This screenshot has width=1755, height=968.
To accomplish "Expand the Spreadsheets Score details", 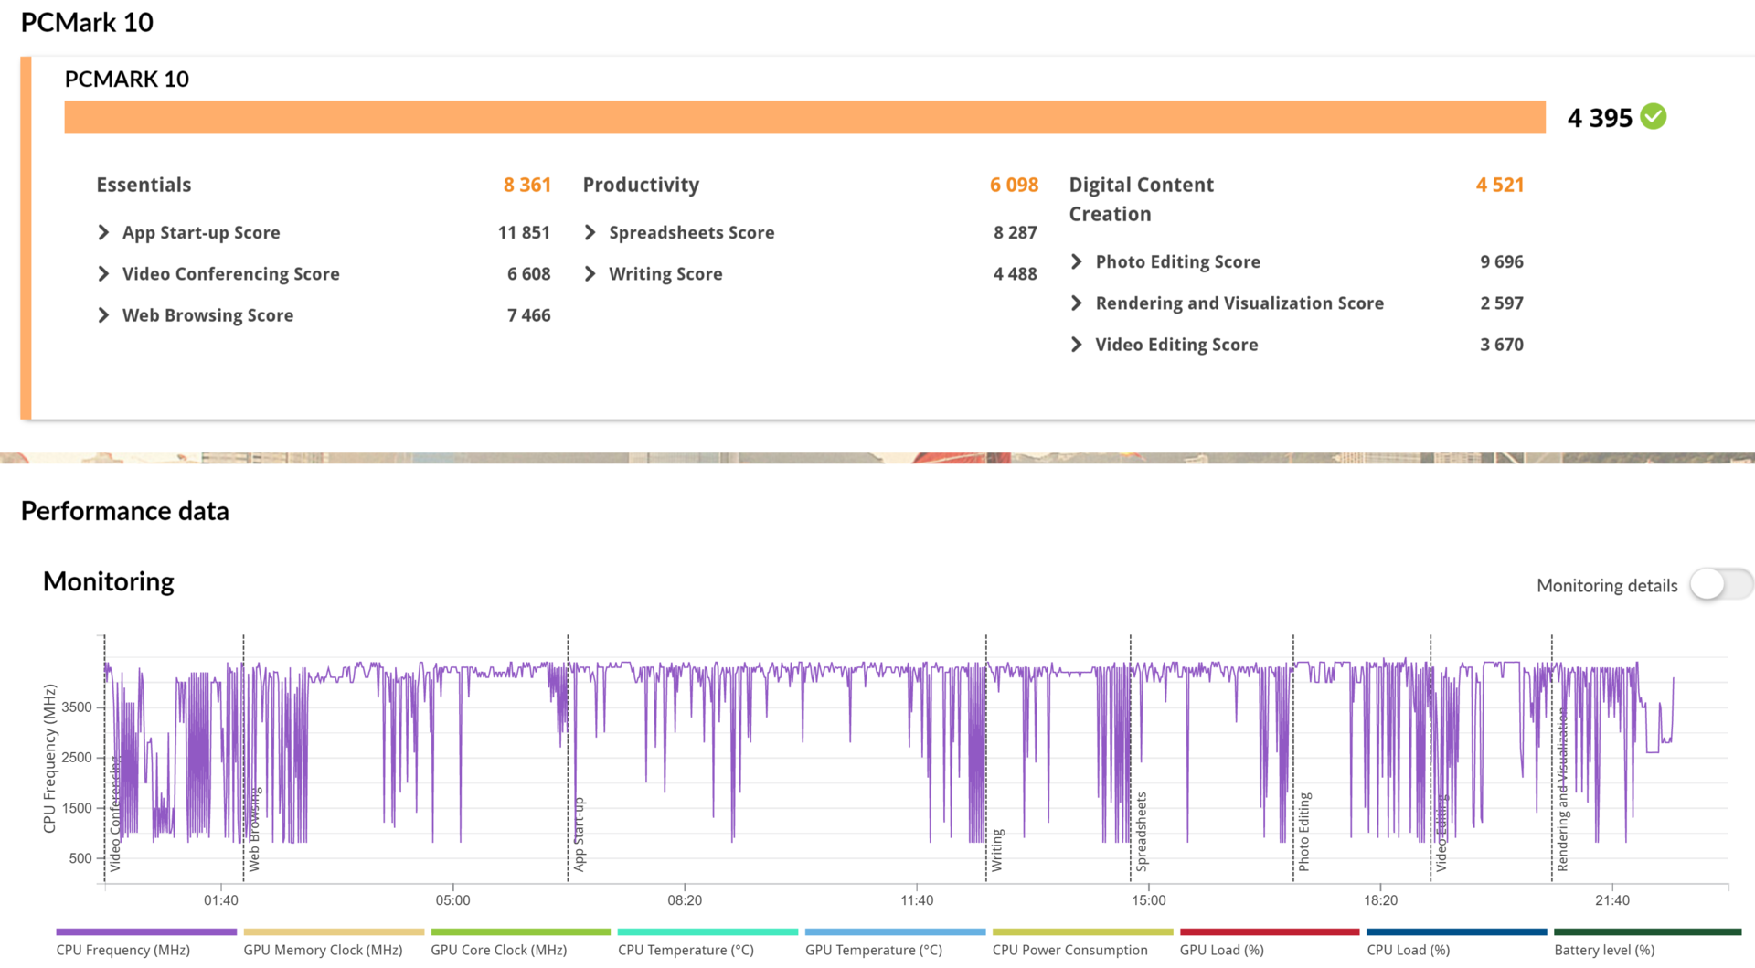I will pyautogui.click(x=590, y=233).
